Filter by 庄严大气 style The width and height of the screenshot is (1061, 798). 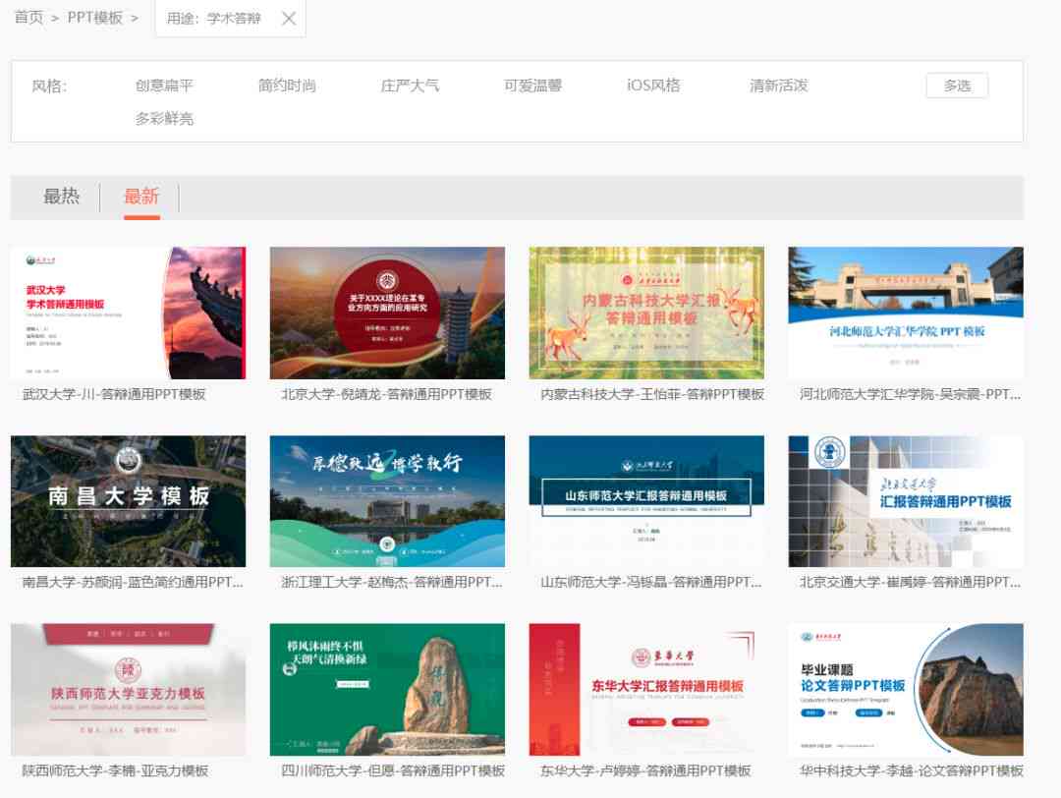click(410, 85)
